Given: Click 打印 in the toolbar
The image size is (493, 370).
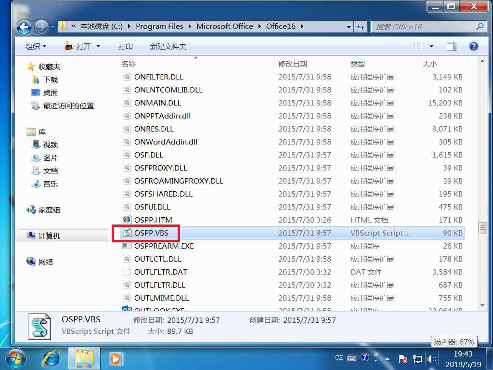Looking at the screenshot, I should point(126,47).
